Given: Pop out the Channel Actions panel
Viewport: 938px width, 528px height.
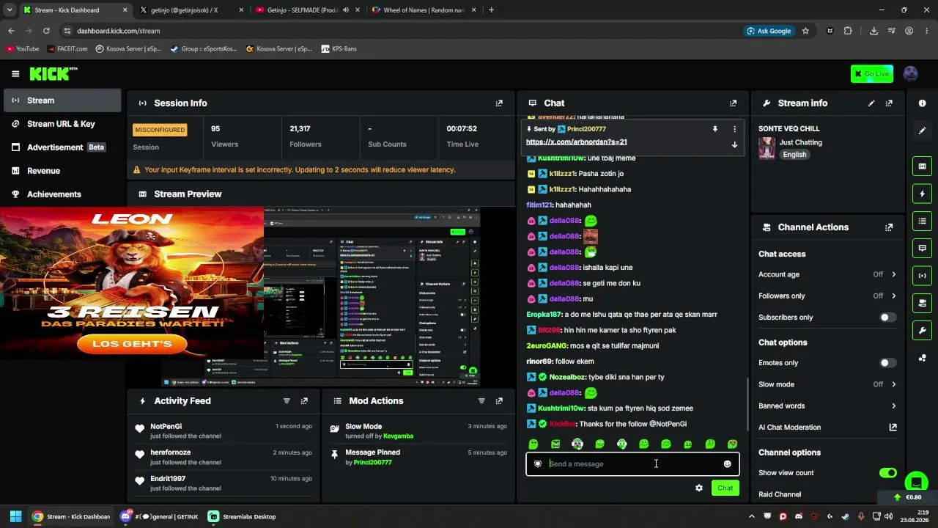Looking at the screenshot, I should pos(889,227).
